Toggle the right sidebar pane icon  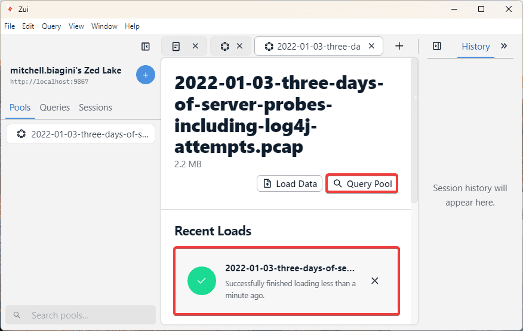[436, 46]
